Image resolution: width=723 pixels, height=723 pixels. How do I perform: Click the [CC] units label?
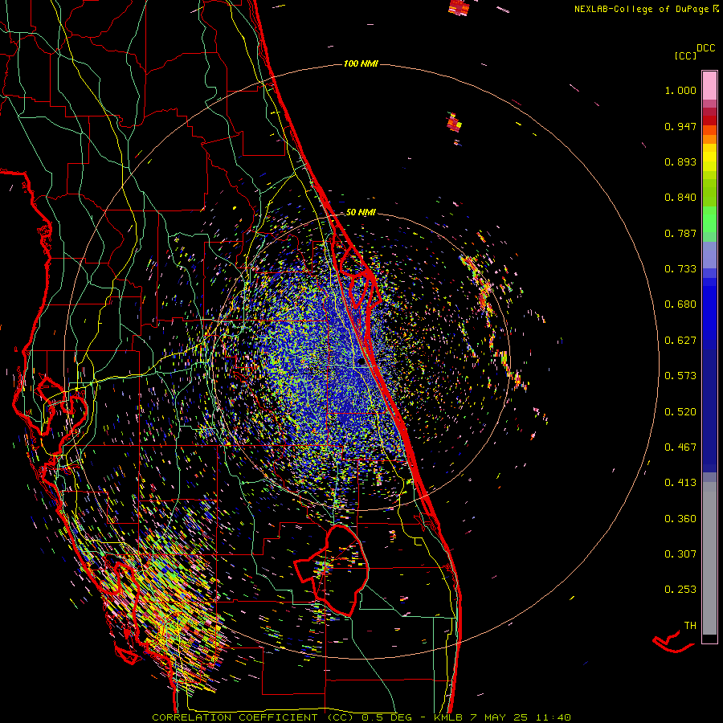(685, 55)
